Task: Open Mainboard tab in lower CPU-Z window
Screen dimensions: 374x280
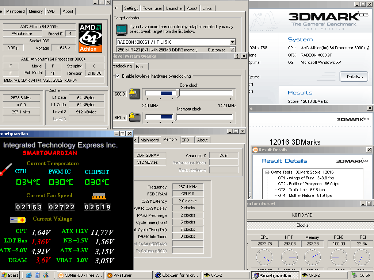Action: 150,140
